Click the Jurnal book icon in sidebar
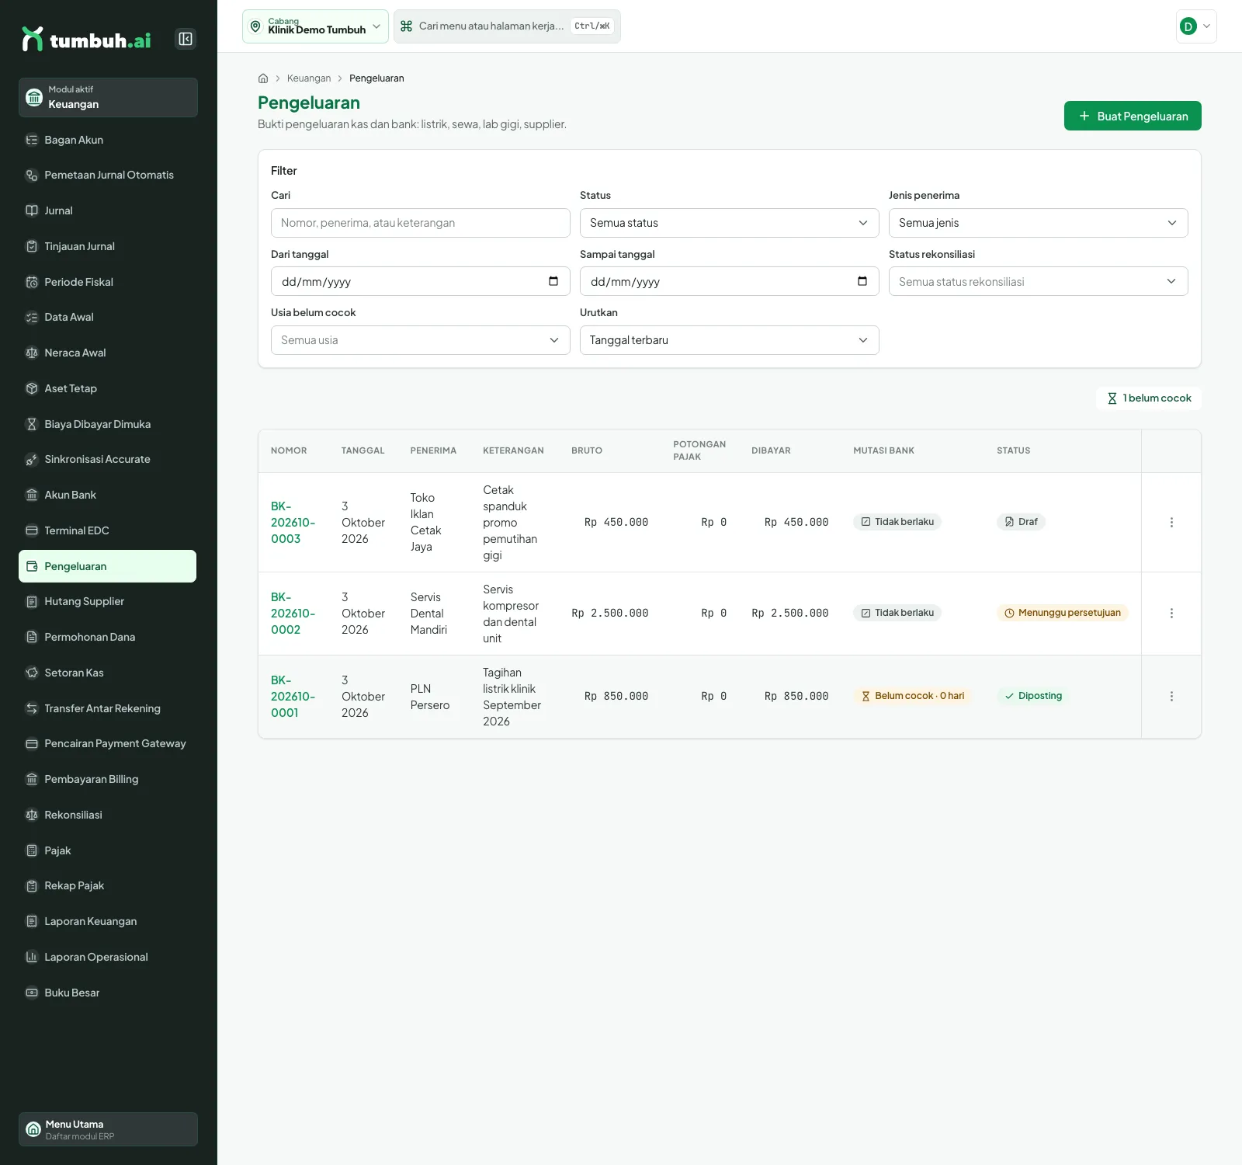This screenshot has width=1242, height=1165. click(x=32, y=210)
